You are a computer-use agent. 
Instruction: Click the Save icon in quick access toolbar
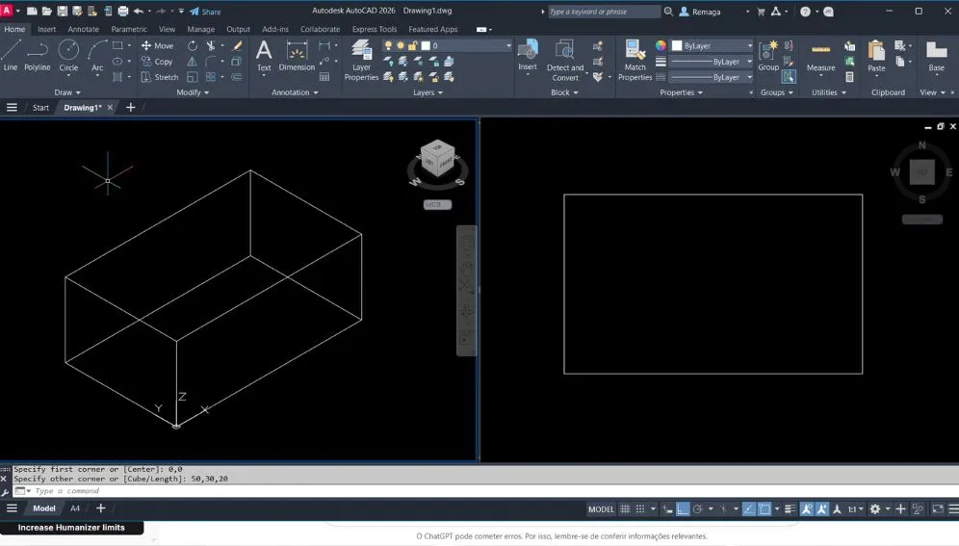point(62,11)
